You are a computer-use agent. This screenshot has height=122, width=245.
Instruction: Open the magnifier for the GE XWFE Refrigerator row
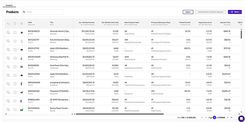click(x=8, y=101)
